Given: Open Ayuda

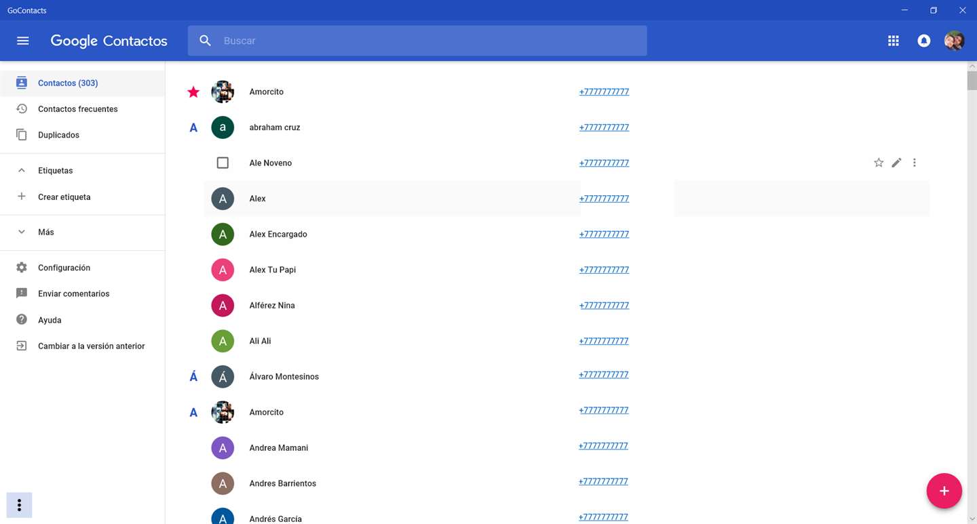Looking at the screenshot, I should click(x=82, y=320).
